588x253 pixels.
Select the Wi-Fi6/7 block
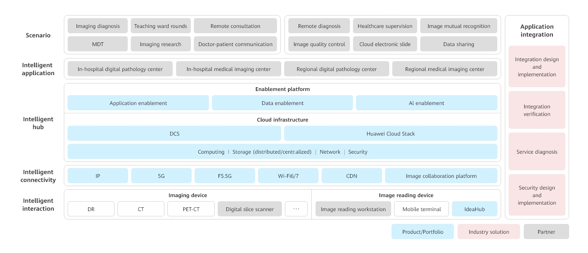point(288,176)
